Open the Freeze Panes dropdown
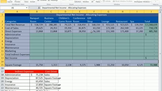 [98, 1]
